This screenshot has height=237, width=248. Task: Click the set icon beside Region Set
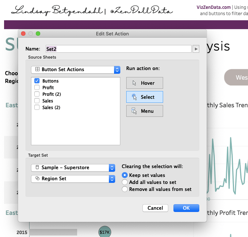pos(37,179)
